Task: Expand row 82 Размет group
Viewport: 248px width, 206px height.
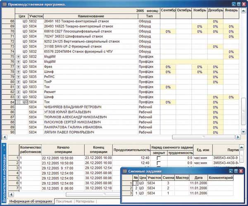Action: pos(18,92)
